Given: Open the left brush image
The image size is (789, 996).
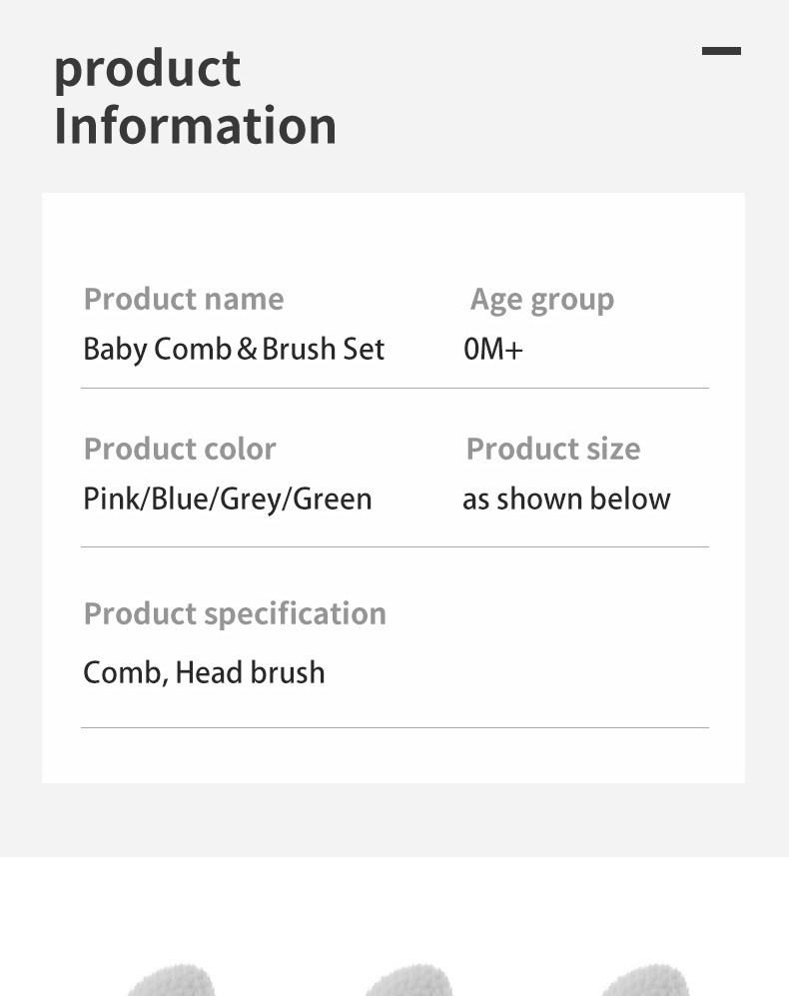Looking at the screenshot, I should (x=171, y=980).
